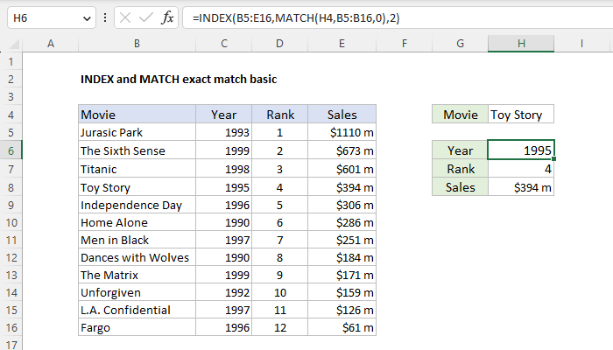
Task: Select the 'Independence Day' cell
Action: pos(137,205)
